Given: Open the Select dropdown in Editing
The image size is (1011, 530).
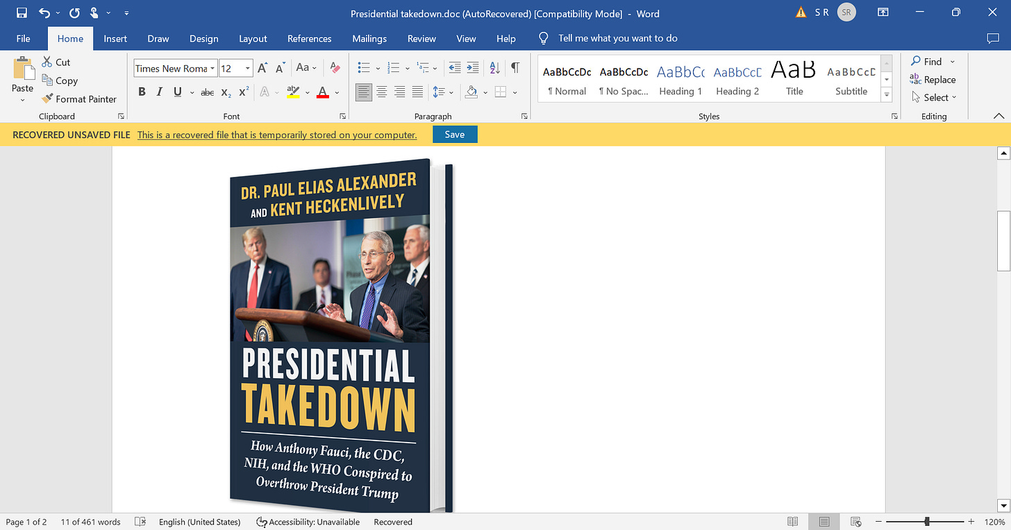Looking at the screenshot, I should click(x=934, y=97).
